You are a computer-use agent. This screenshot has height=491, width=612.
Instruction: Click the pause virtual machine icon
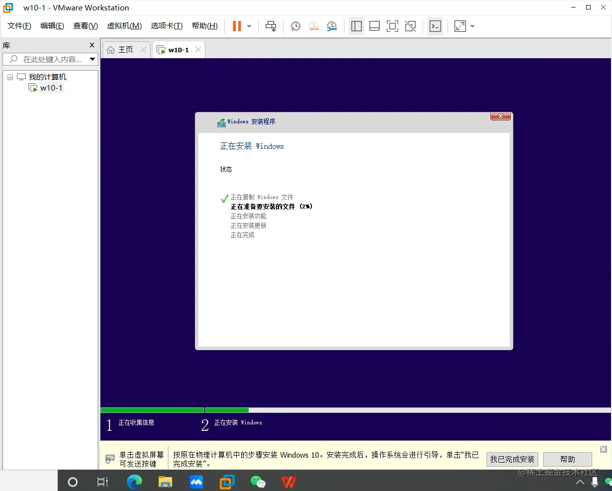237,26
